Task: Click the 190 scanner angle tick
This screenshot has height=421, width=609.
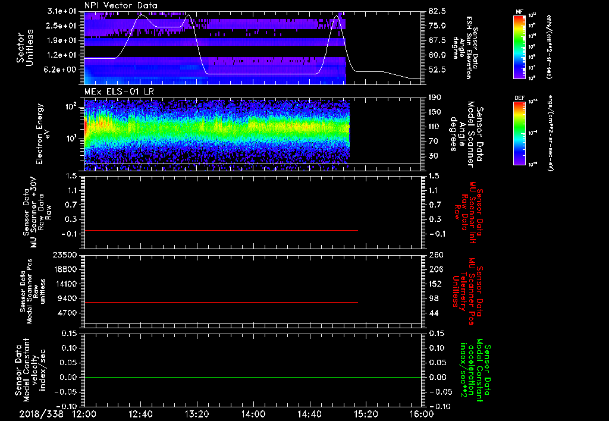Action: pyautogui.click(x=435, y=98)
